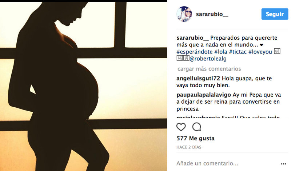291x171 pixels.
Task: Open commenter angelluisguti72 profile
Action: coord(198,79)
